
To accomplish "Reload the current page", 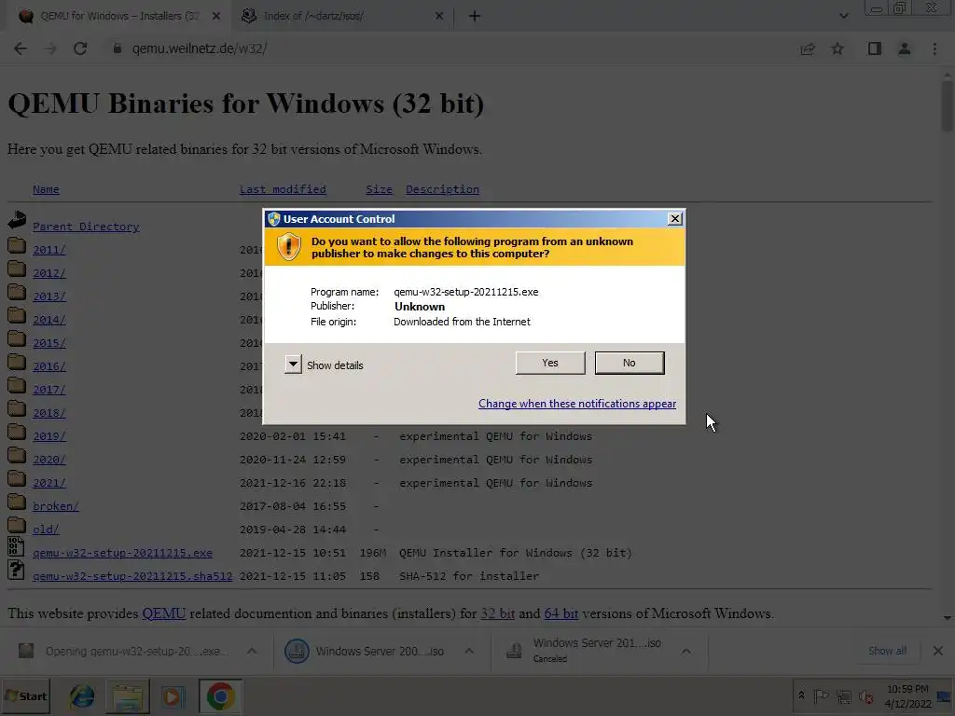I will pyautogui.click(x=80, y=48).
